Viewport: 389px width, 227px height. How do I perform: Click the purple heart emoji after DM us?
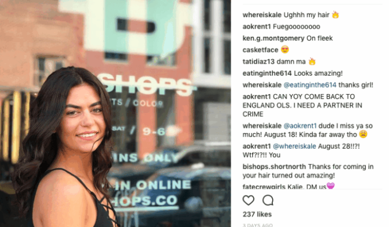331,185
